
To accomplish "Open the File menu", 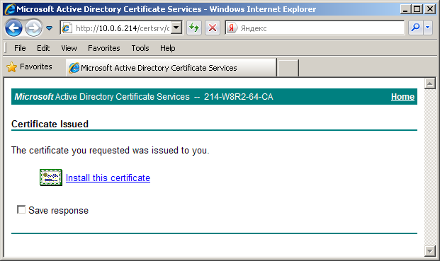I will pyautogui.click(x=20, y=48).
